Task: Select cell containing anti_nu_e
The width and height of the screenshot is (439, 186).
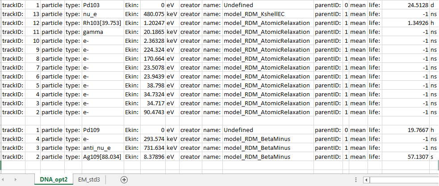Action: point(103,148)
